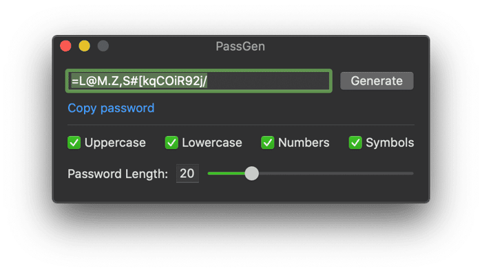Viewport: 482px width, 272px height.
Task: Click the Lowercase label text
Action: [x=212, y=143]
